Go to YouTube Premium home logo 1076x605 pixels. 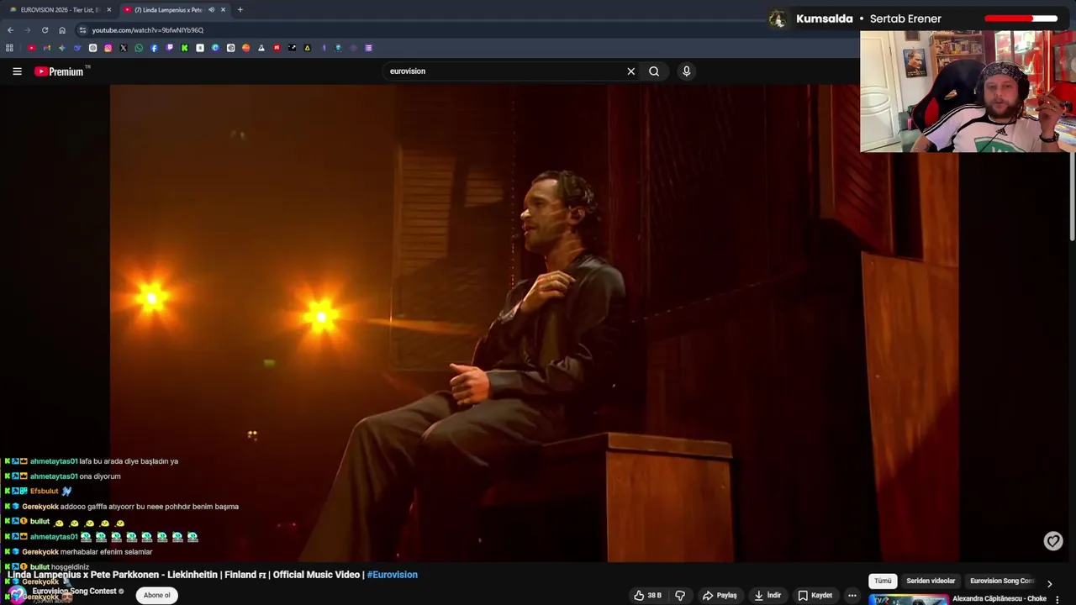click(x=61, y=71)
